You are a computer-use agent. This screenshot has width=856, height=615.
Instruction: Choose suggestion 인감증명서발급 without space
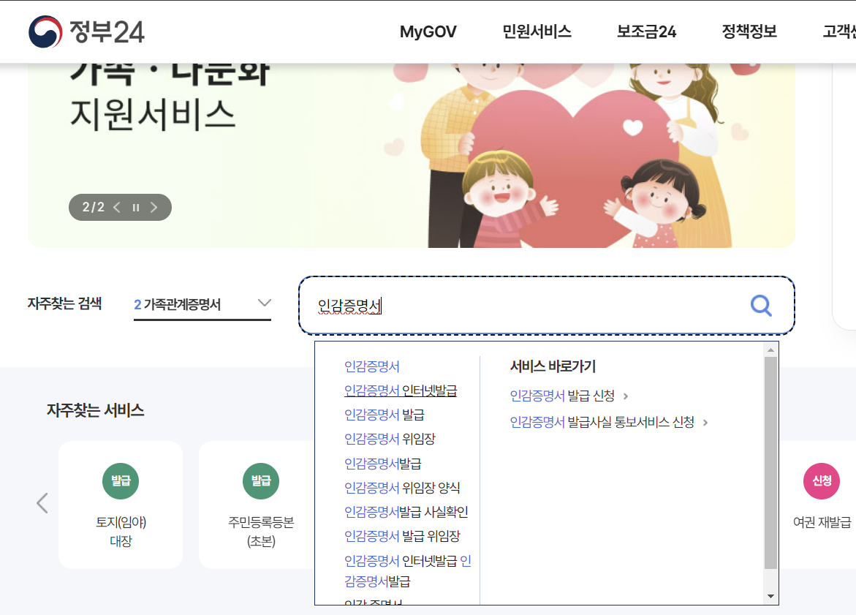coord(383,464)
